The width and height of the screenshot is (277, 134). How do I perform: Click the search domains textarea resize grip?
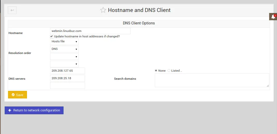(268, 86)
